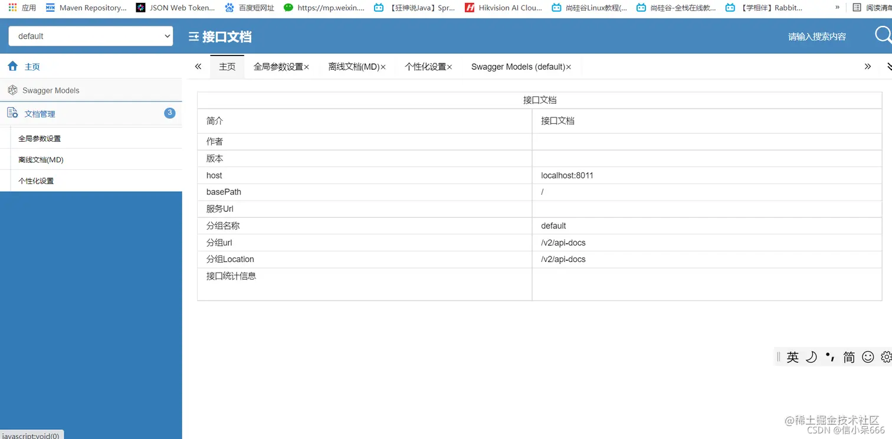Collapse the 文档管理 menu
The width and height of the screenshot is (892, 439).
91,113
